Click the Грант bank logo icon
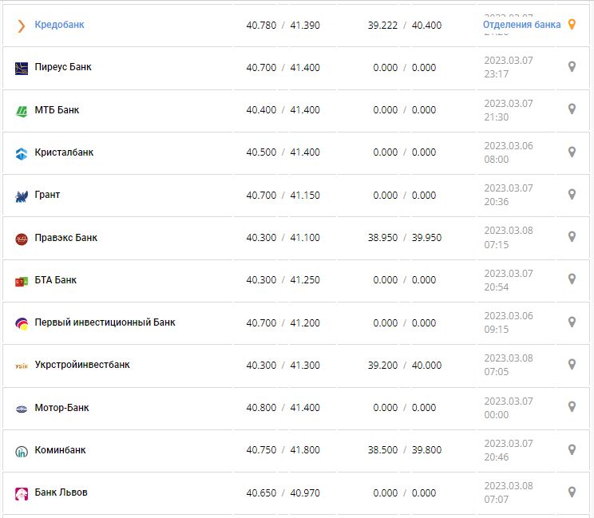Screen dimensions: 594x518 [x=22, y=196]
